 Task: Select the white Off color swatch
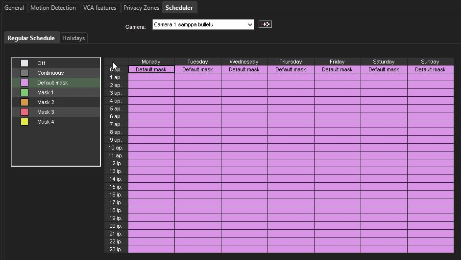point(24,63)
